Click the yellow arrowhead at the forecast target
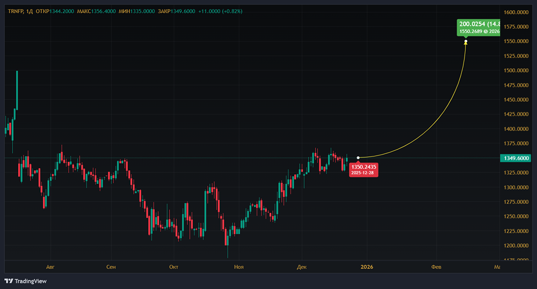Screen dimensions: 537x289 point(466,42)
